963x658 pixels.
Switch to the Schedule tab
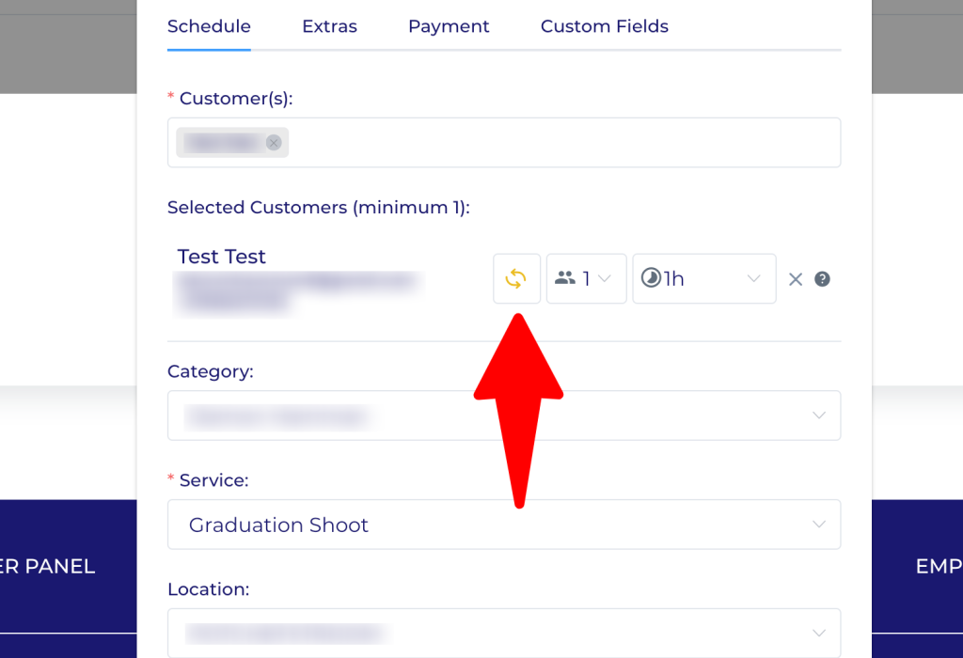coord(209,26)
